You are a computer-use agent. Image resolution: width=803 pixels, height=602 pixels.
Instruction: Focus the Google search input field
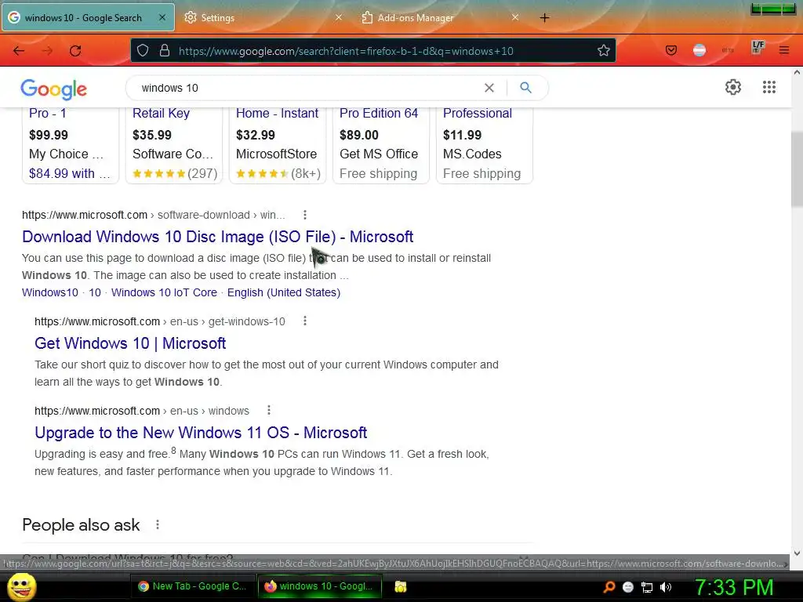307,88
